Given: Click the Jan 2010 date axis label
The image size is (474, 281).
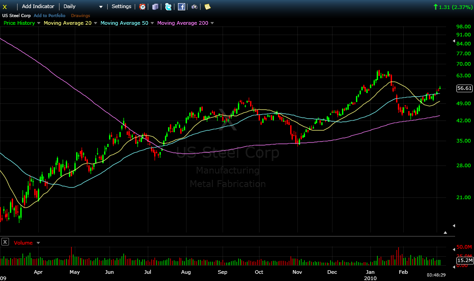Looking at the screenshot, I should click(370, 275).
